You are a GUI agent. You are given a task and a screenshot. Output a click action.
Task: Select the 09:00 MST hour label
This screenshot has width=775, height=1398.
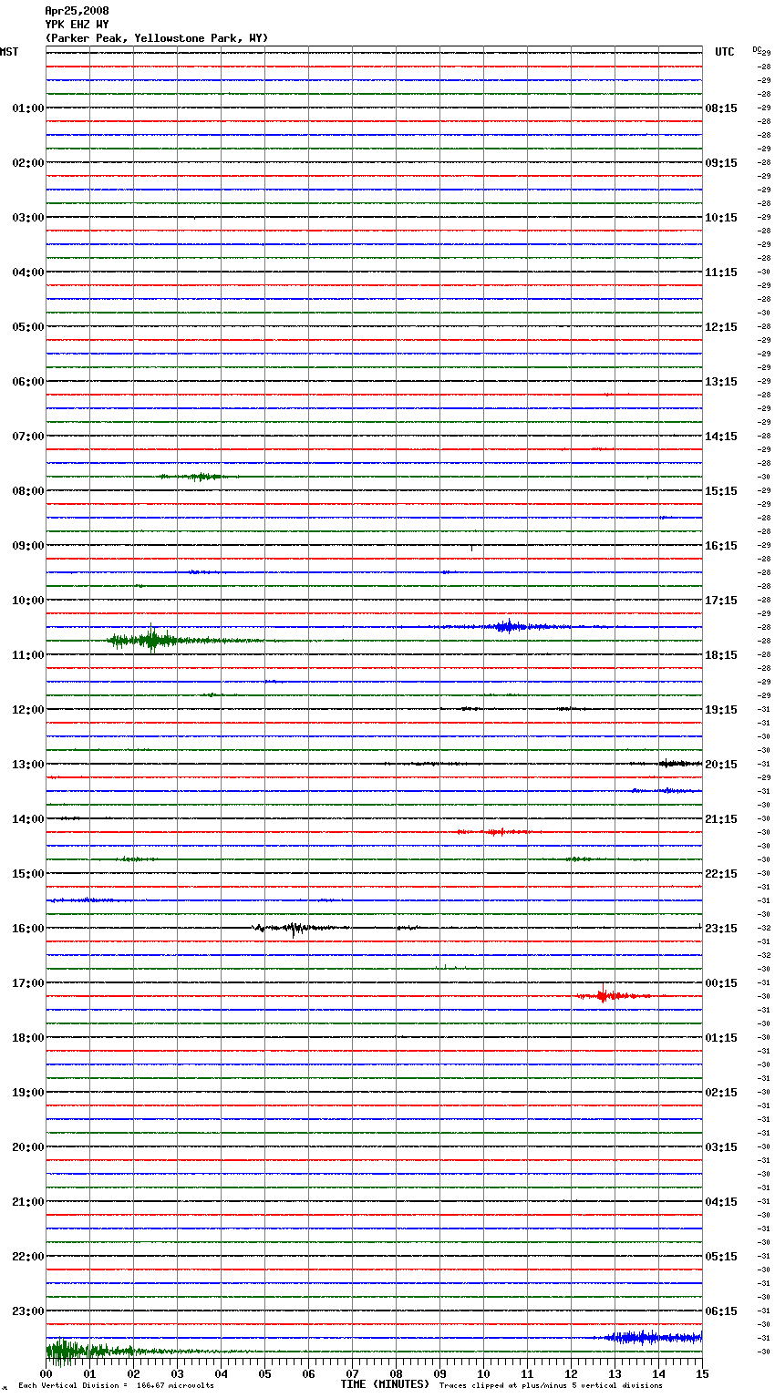click(28, 546)
